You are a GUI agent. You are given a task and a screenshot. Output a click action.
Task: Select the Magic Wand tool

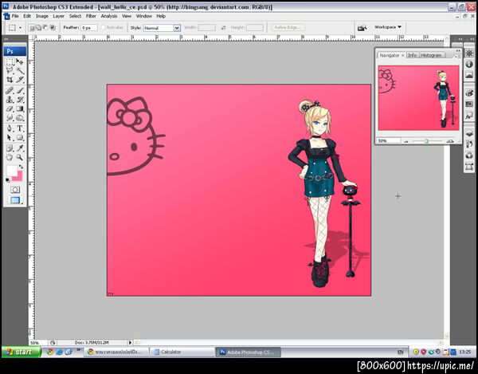[20, 71]
